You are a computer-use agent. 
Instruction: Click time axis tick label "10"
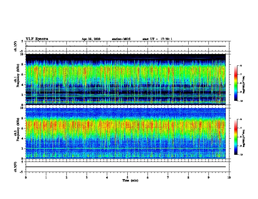coord(229,178)
